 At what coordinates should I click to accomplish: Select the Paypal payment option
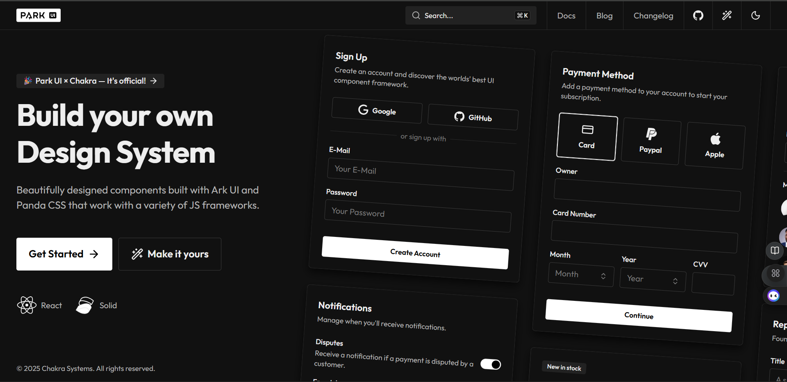click(651, 141)
